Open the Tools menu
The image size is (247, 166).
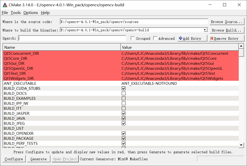(x=15, y=12)
